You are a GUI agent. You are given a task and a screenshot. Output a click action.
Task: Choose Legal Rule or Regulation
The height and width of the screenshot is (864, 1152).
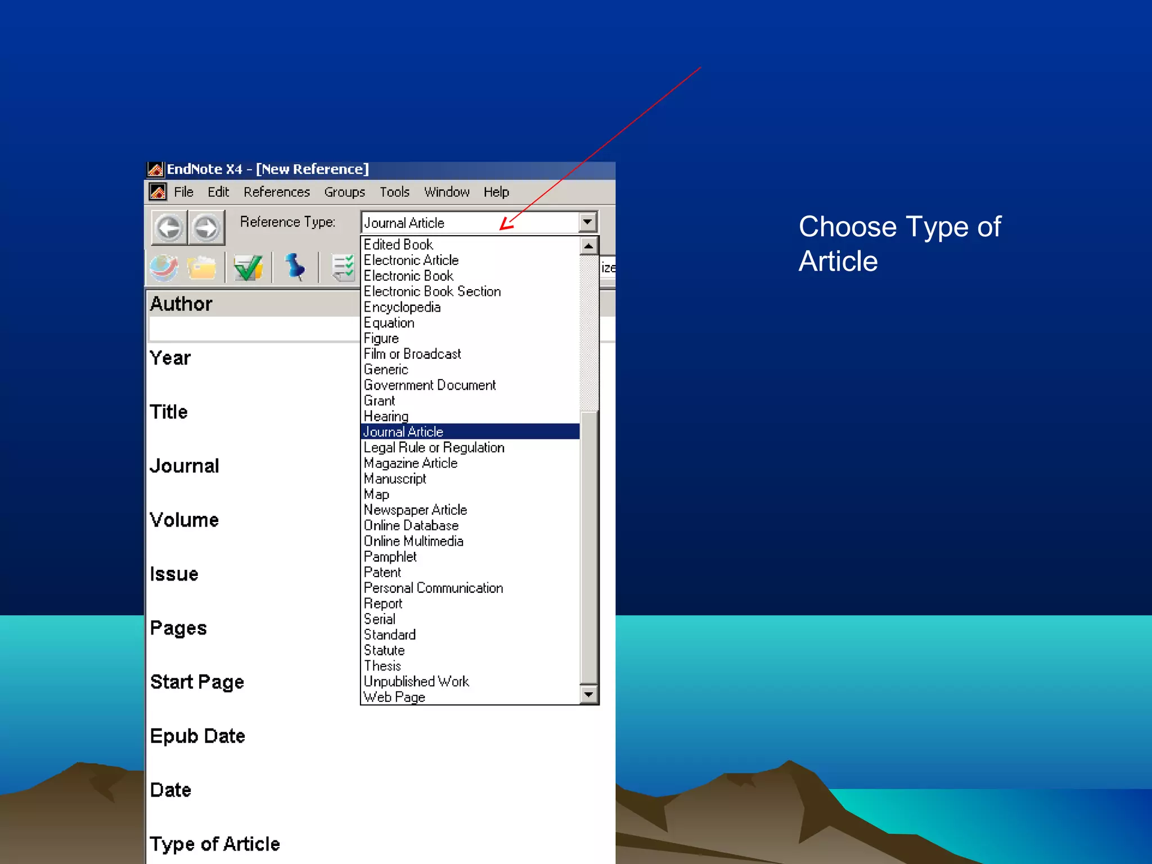tap(470, 448)
